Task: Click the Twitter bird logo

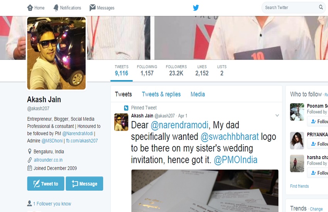Action: tap(196, 8)
